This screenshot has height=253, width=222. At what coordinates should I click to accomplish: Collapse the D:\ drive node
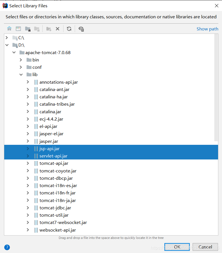[7, 45]
